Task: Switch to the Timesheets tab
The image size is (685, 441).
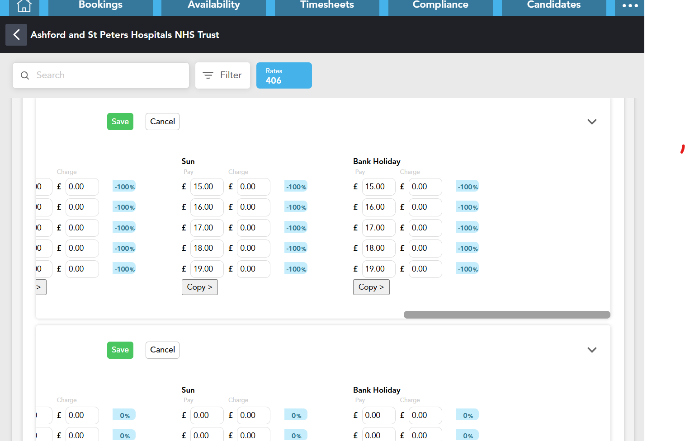Action: click(x=327, y=5)
